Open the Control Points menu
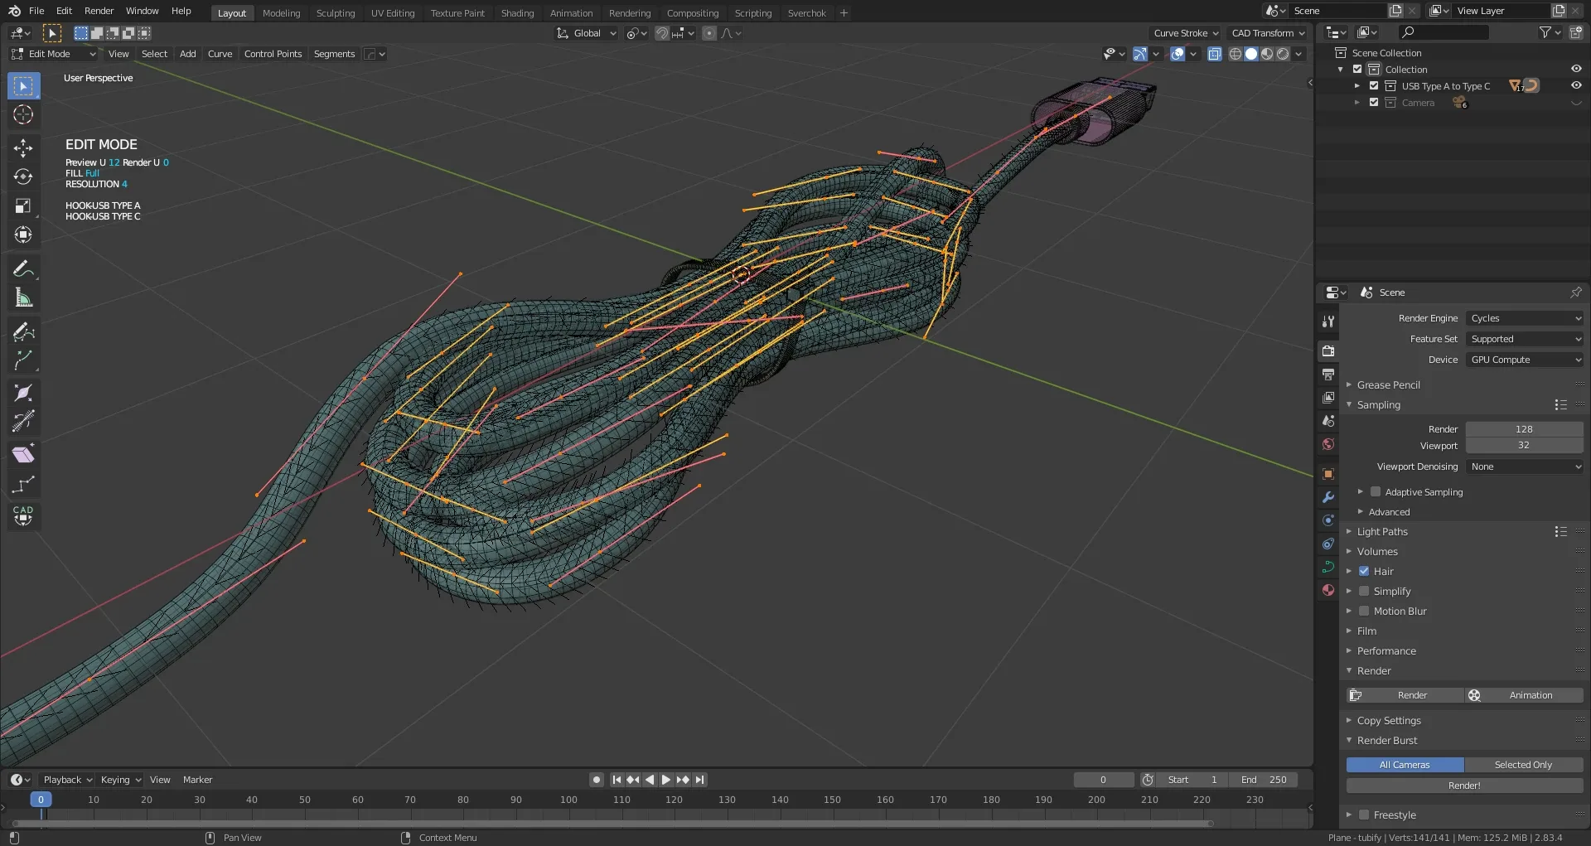Image resolution: width=1591 pixels, height=846 pixels. click(273, 54)
